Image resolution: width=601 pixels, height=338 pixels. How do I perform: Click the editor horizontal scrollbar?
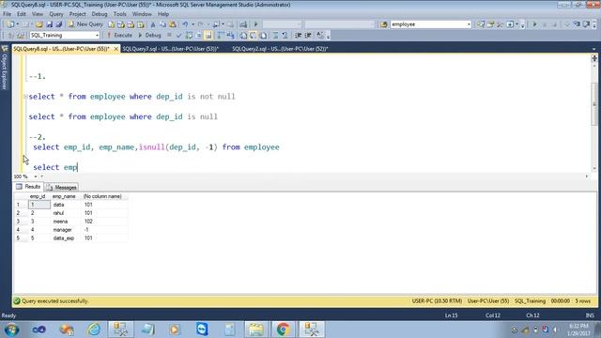click(315, 177)
